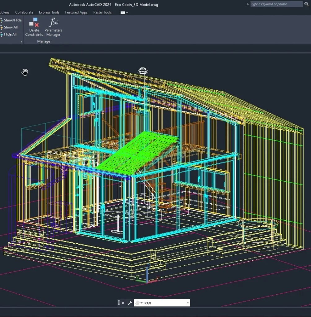Viewport: 311px width, 317px height.
Task: Click the command line grip handle
Action: [119, 303]
